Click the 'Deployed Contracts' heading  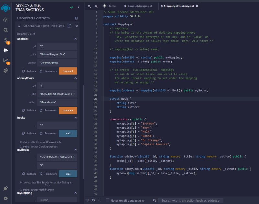tap(33, 18)
